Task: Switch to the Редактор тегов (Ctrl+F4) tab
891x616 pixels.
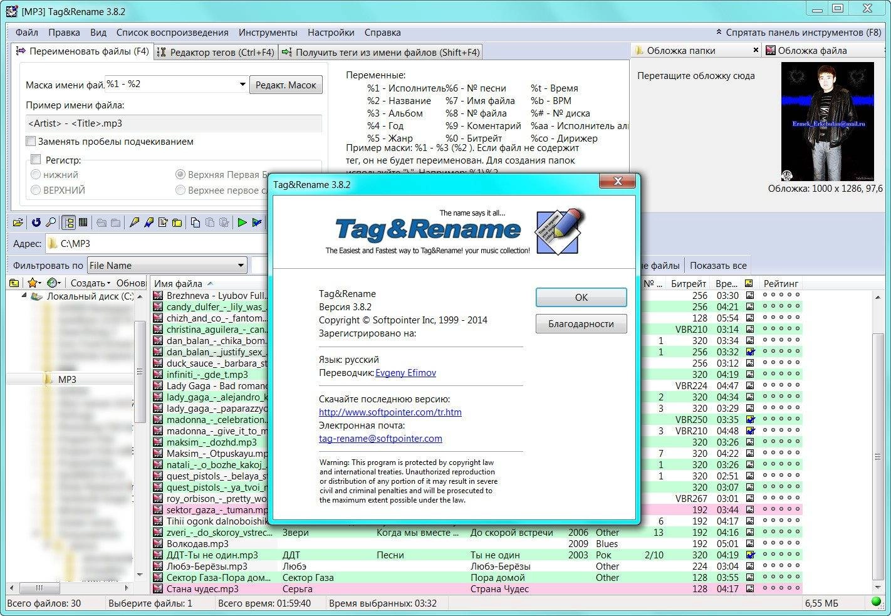Action: point(216,52)
